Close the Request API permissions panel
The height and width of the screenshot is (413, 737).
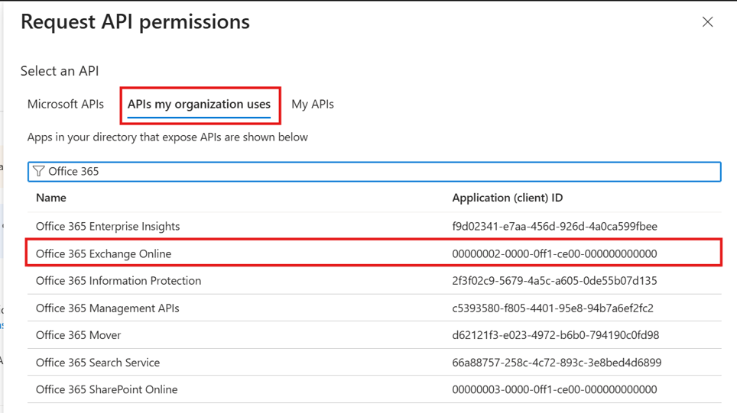coord(707,22)
